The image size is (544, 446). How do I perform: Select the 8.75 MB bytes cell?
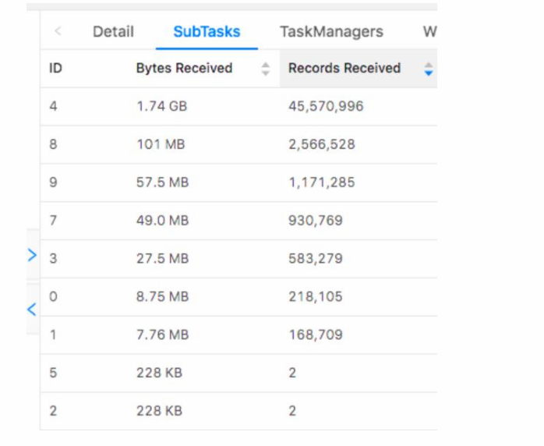(162, 297)
